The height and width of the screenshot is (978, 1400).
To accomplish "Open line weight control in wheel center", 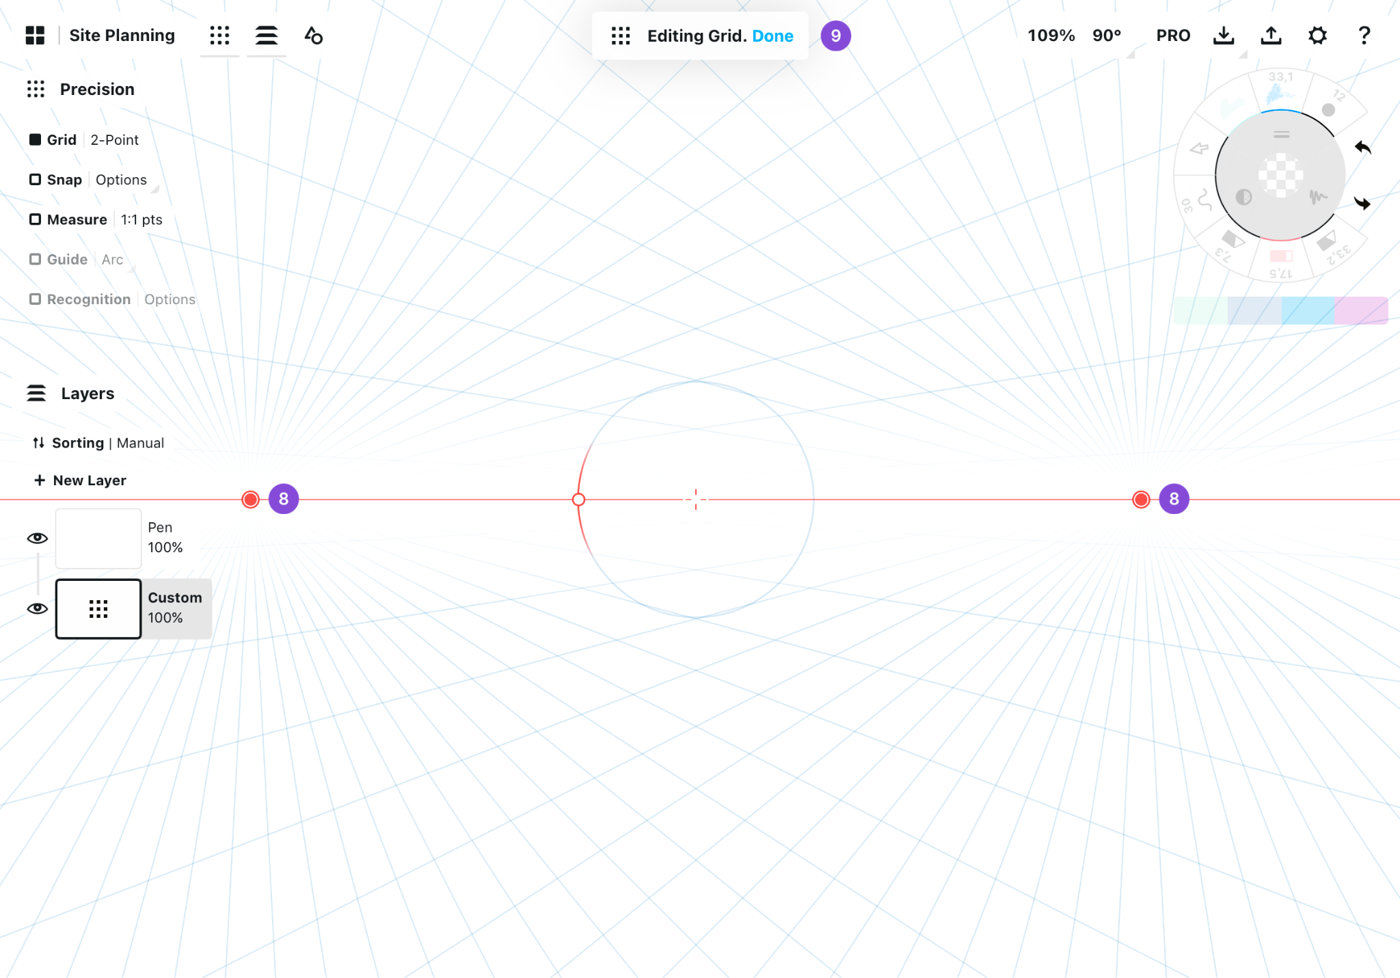I will [x=1282, y=135].
